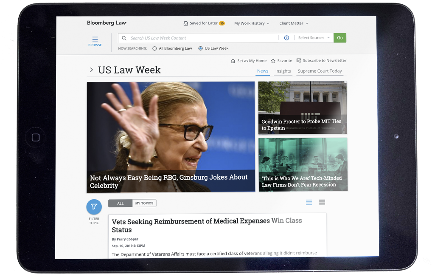Click the Saved for Later count badge

(222, 23)
